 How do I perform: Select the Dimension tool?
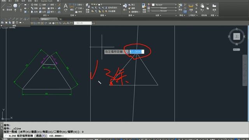(x=72, y=7)
